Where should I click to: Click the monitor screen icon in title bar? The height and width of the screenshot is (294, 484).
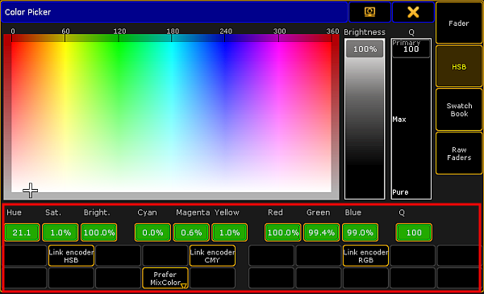(x=369, y=12)
